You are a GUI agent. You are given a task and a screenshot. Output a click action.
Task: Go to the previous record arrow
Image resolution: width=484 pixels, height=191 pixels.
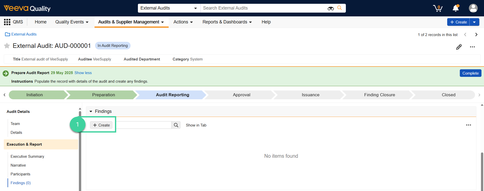click(465, 35)
